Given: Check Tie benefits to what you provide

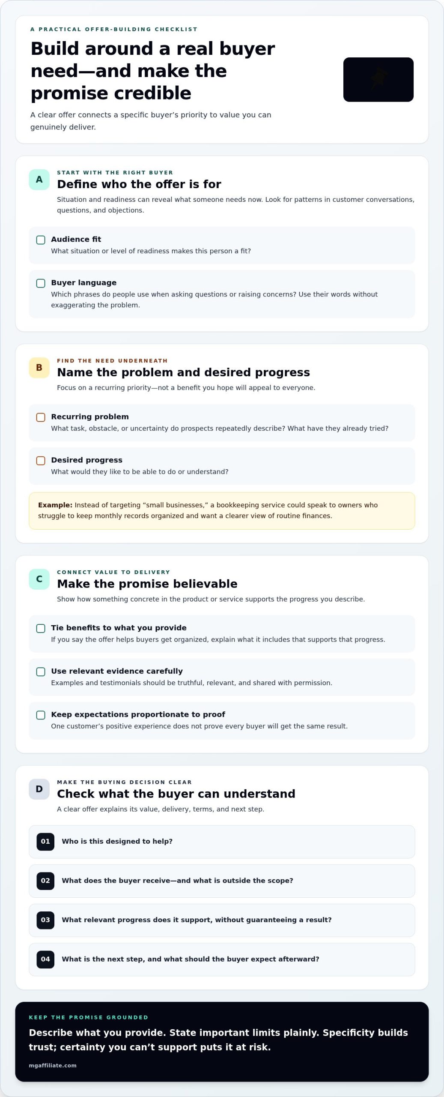Looking at the screenshot, I should 41,629.
